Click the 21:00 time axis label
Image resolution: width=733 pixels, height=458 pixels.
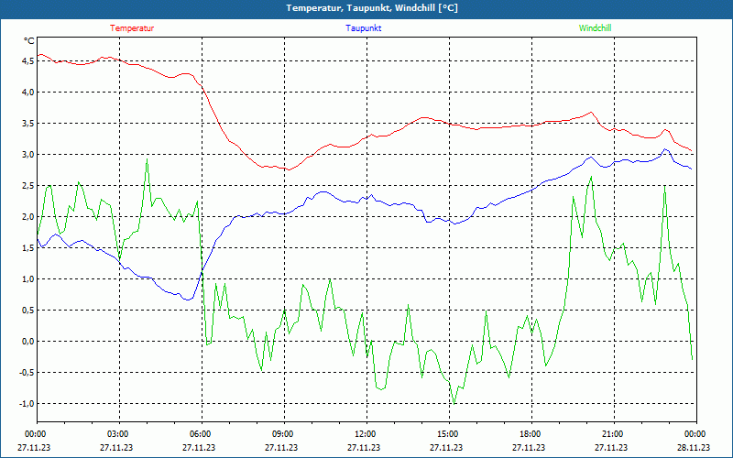click(613, 434)
